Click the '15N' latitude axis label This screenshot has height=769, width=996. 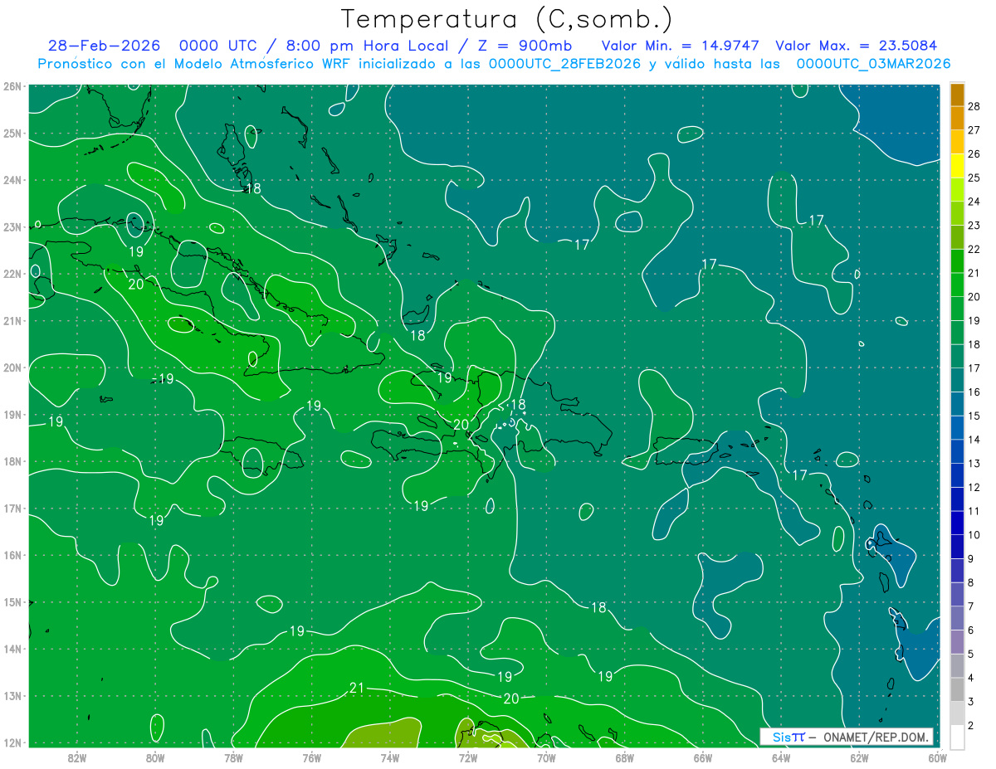(12, 601)
